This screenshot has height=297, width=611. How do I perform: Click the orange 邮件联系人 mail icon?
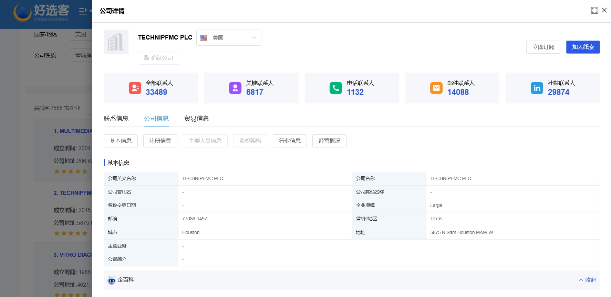(436, 88)
